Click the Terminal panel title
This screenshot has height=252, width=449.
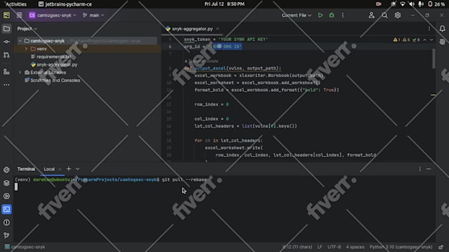pyautogui.click(x=26, y=169)
